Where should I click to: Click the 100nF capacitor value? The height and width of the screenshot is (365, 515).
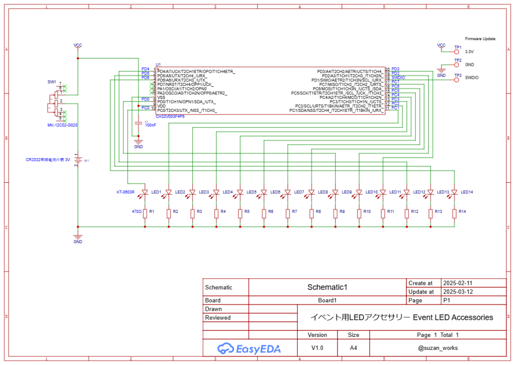(150, 126)
